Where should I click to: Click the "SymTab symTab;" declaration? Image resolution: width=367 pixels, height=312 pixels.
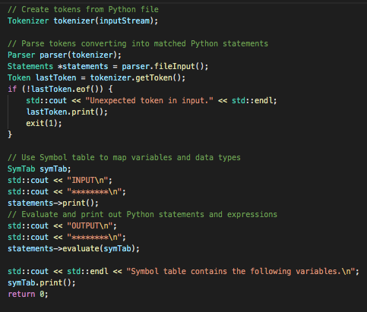click(40, 169)
